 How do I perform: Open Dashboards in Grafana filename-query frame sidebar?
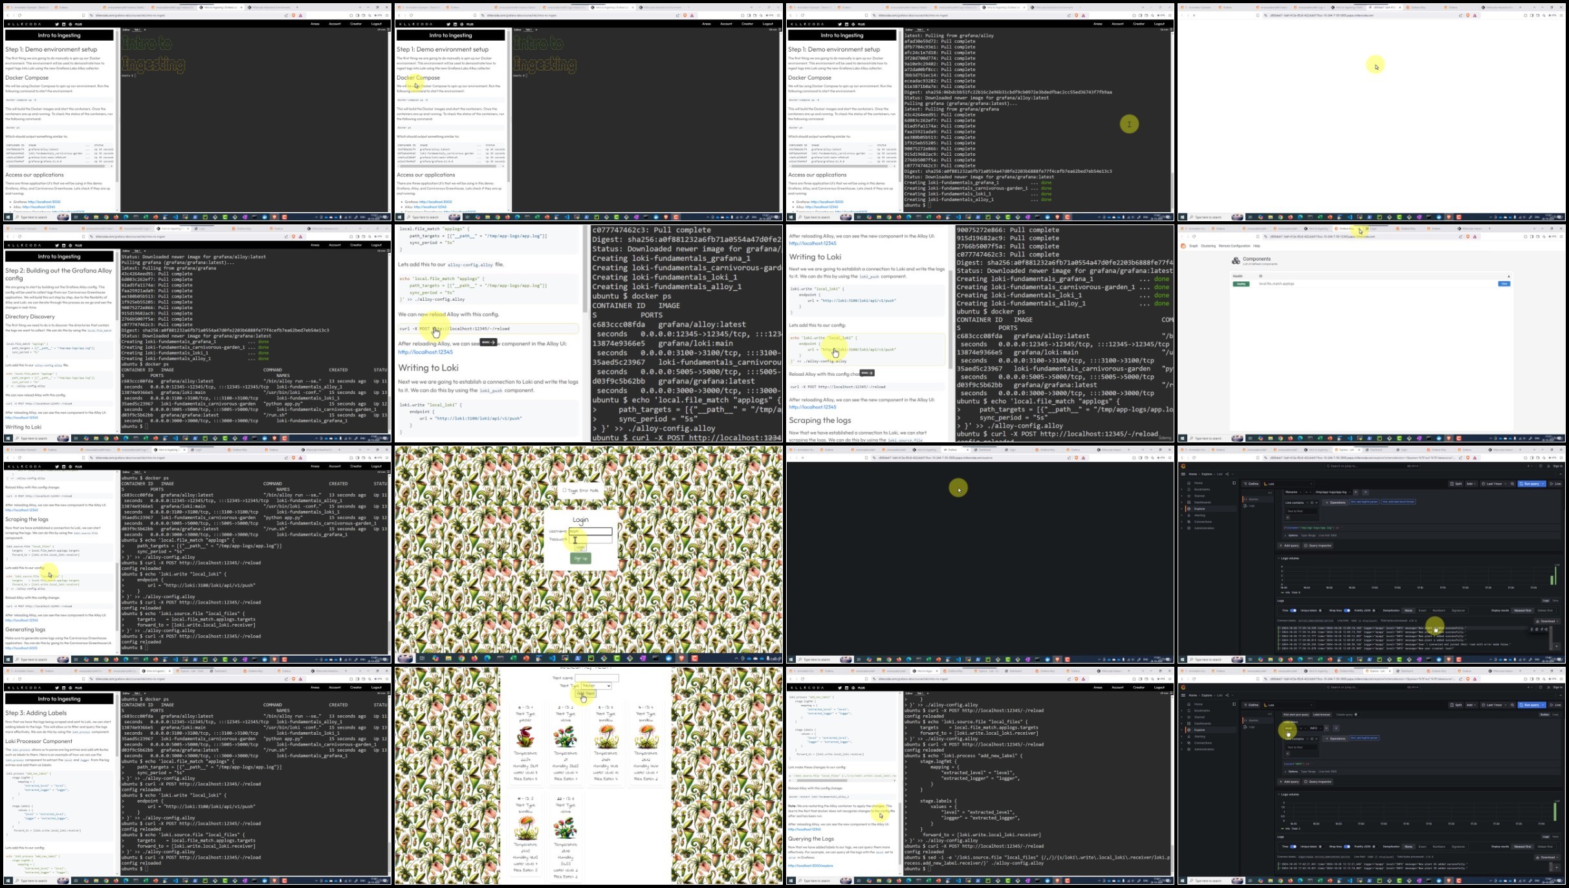point(1202,503)
